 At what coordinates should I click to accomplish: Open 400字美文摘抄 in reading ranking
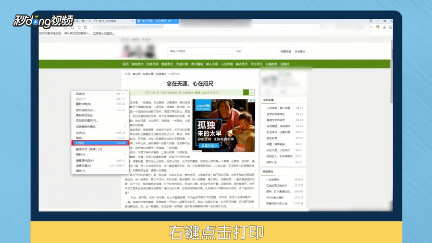coord(275,198)
